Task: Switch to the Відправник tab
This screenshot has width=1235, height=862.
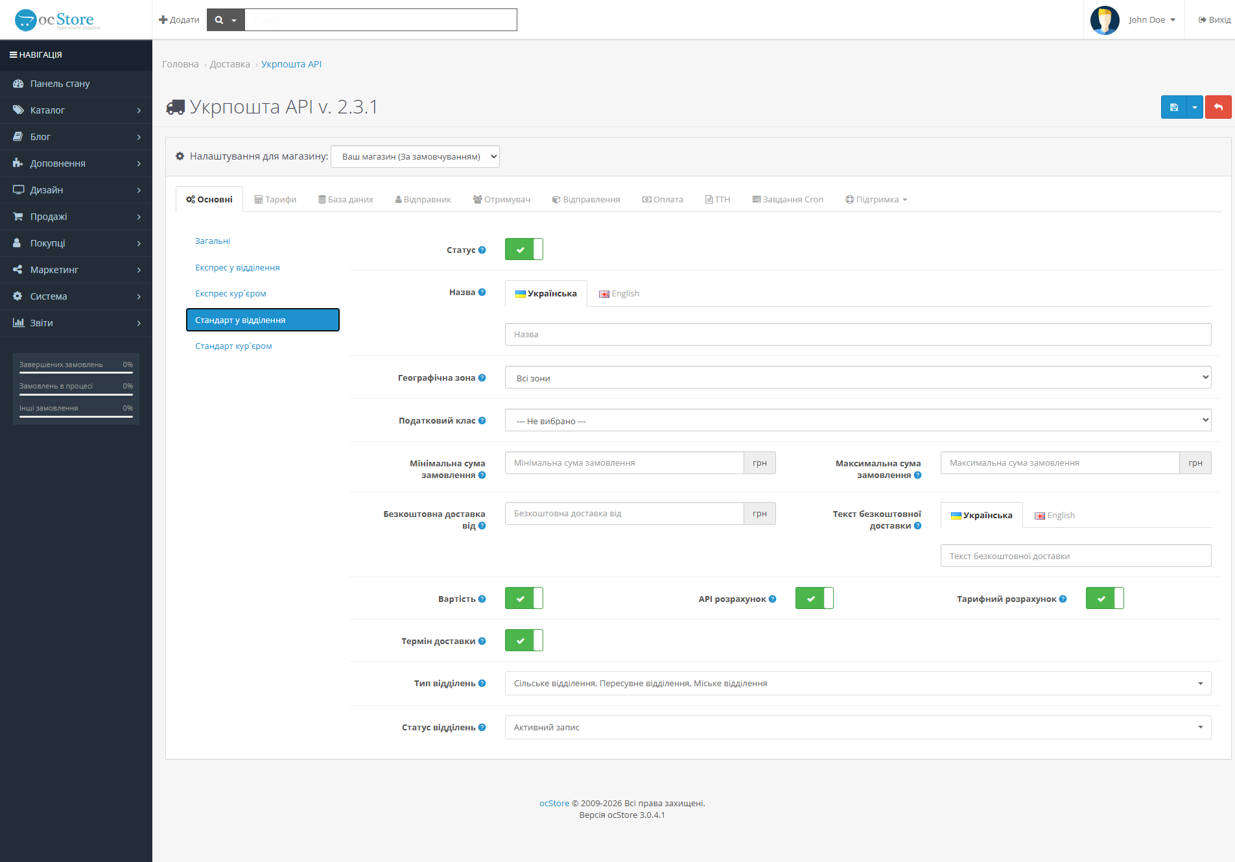Action: pyautogui.click(x=423, y=199)
